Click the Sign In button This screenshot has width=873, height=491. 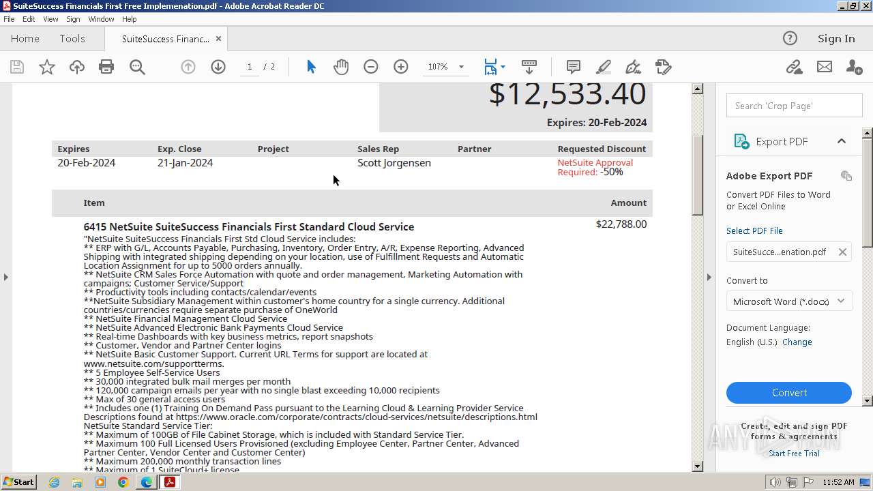click(836, 39)
